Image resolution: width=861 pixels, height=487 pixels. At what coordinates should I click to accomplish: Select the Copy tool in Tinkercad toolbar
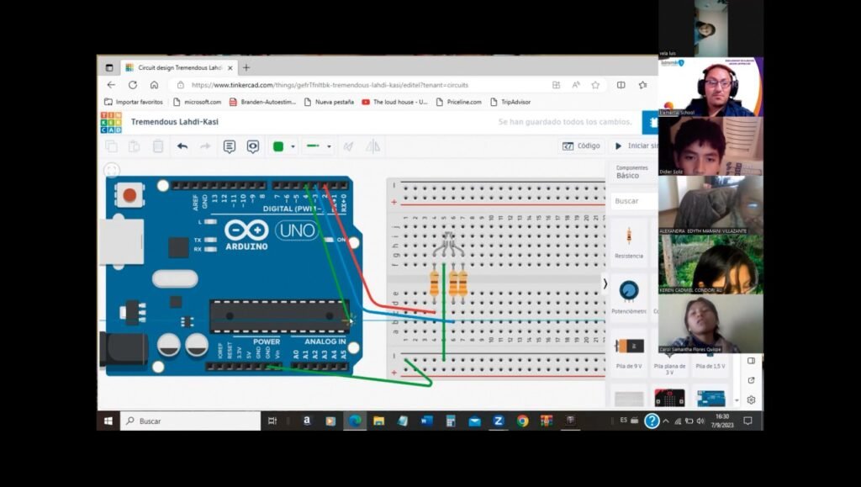point(112,146)
